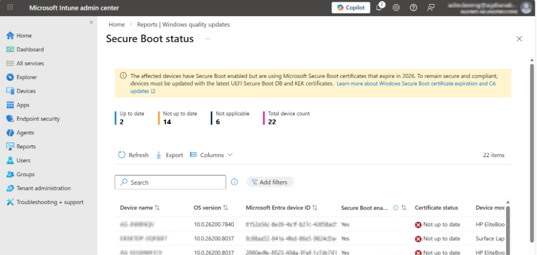Click Reports | Windows quality updates breadcrumb
537x255 pixels.
(183, 24)
